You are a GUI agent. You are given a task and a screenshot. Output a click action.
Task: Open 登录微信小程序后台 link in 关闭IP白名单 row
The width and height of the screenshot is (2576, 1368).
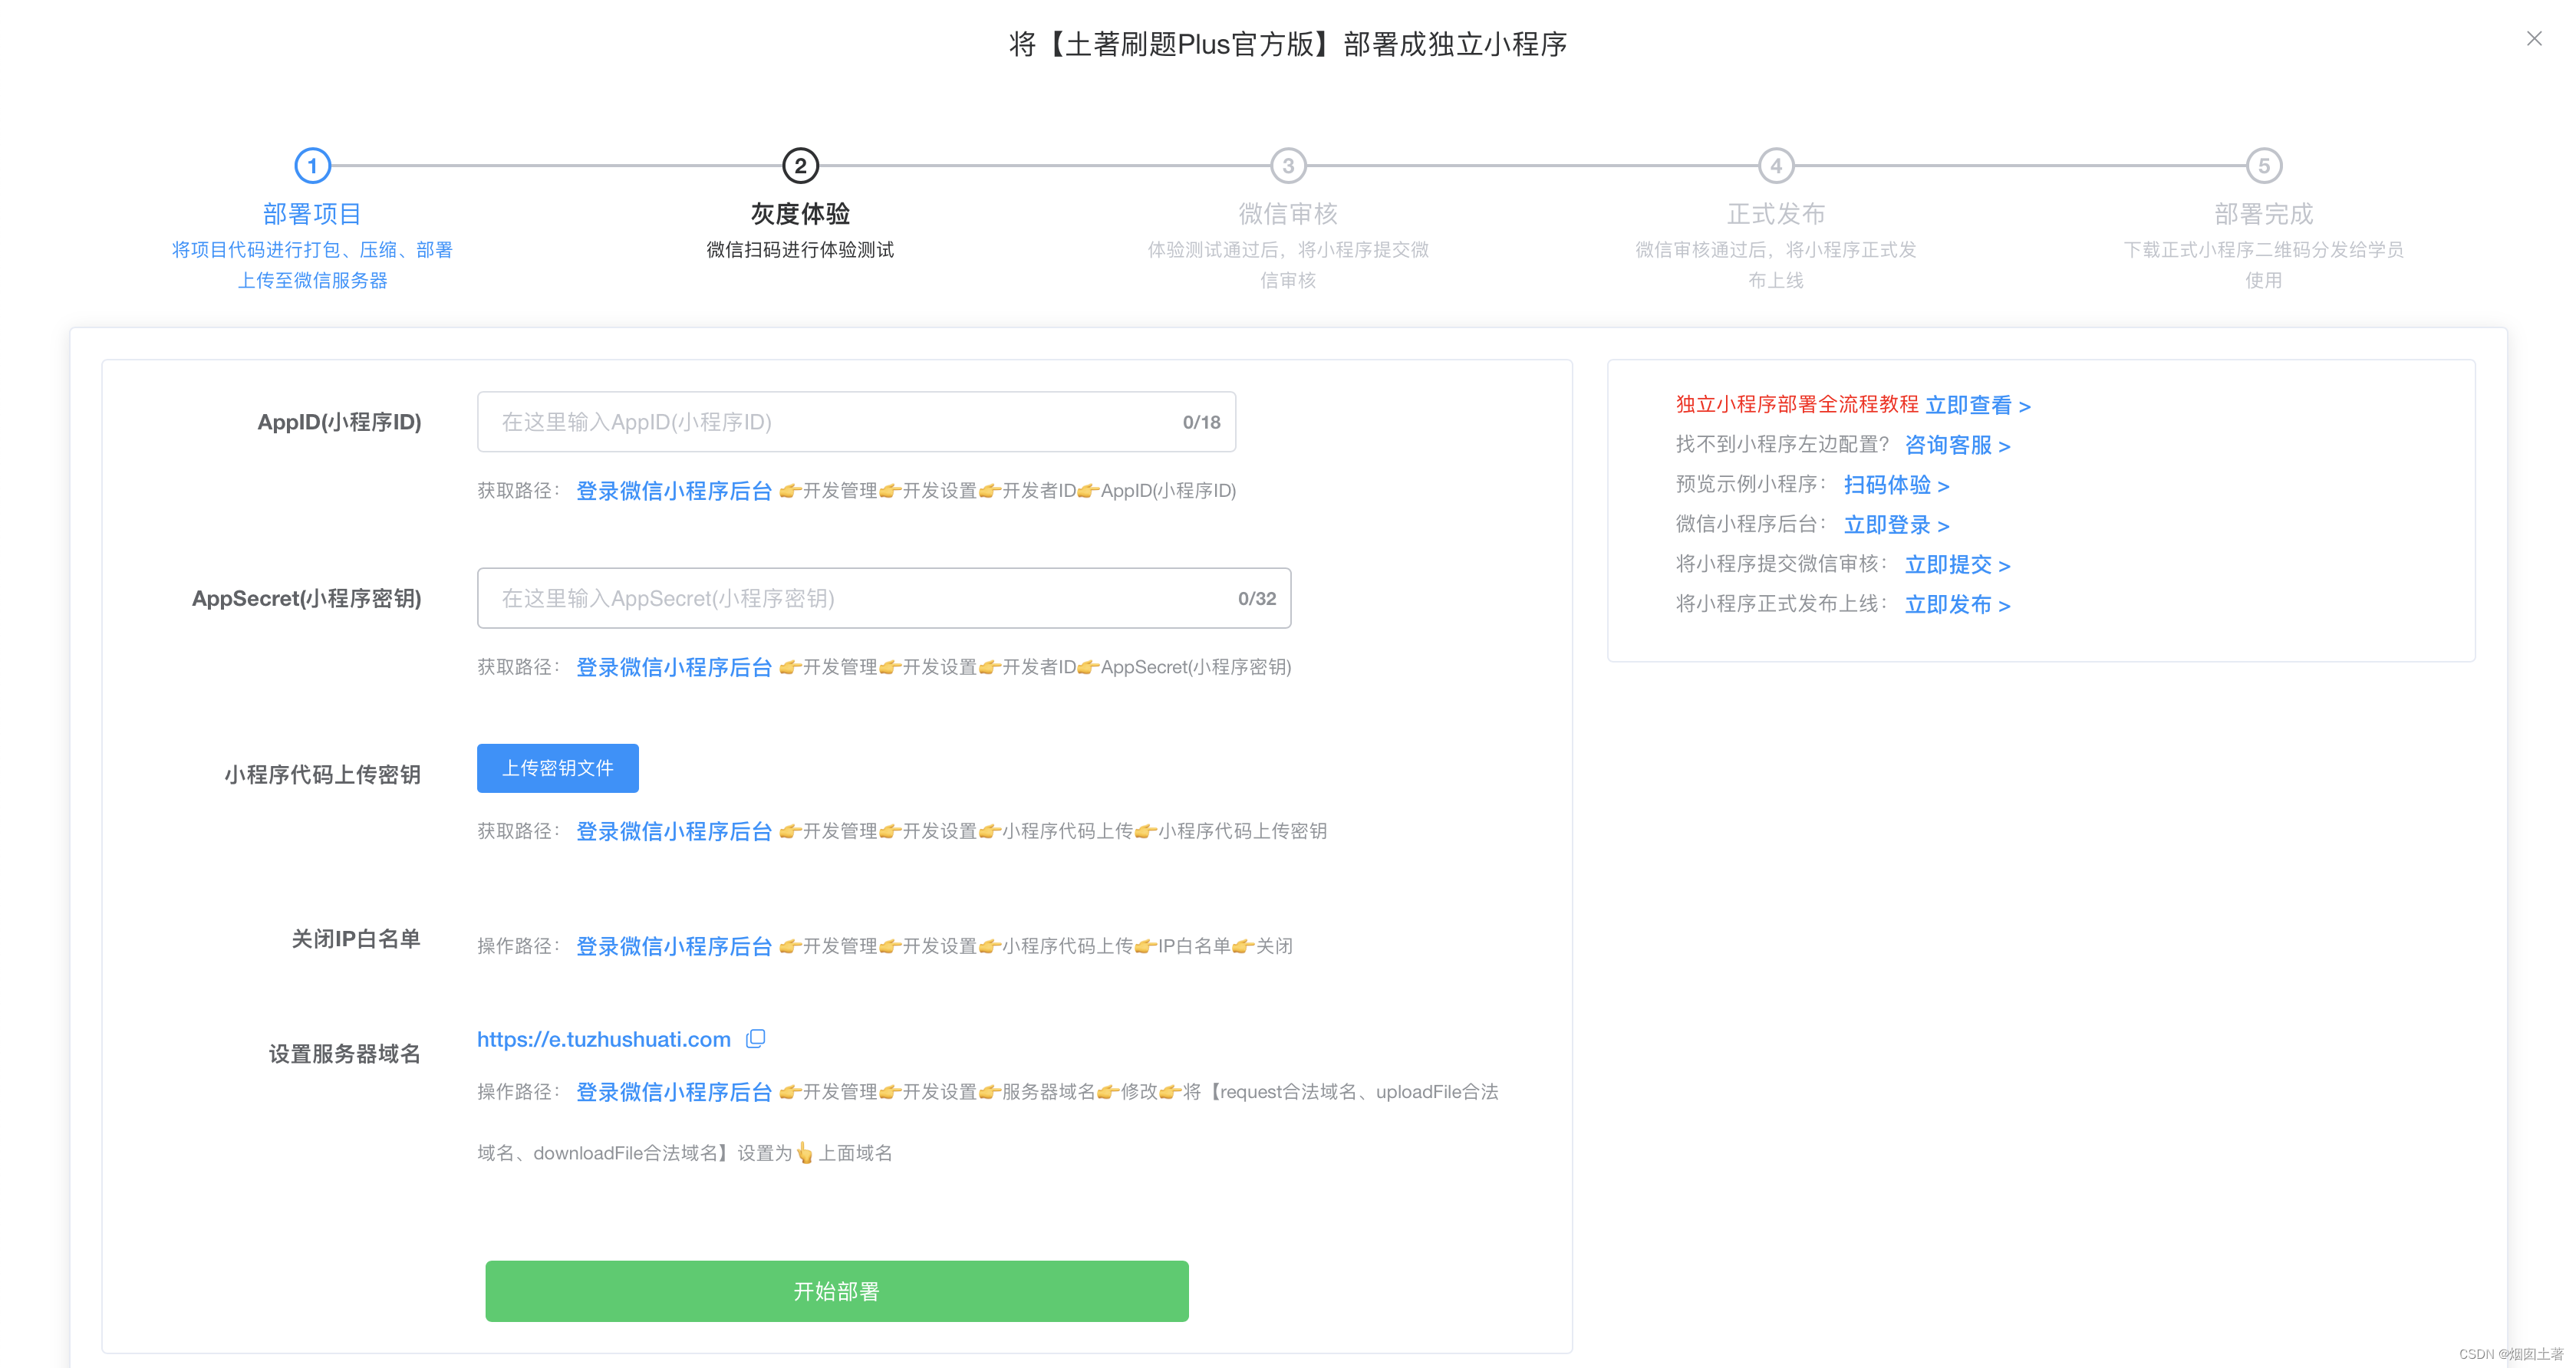coord(674,946)
